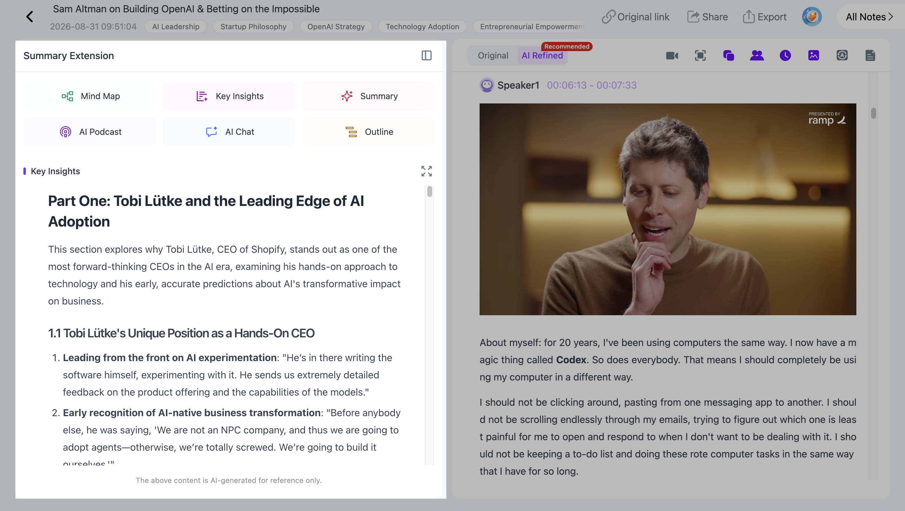The height and width of the screenshot is (511, 905).
Task: Click the speakers people icon
Action: coord(757,55)
